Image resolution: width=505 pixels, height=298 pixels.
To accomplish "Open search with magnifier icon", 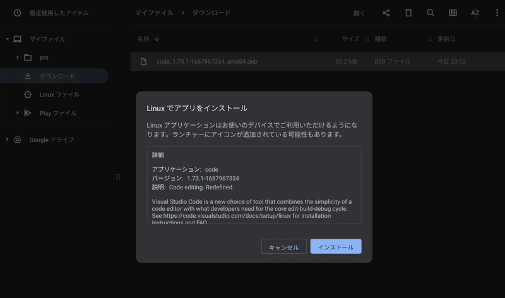I will (431, 13).
